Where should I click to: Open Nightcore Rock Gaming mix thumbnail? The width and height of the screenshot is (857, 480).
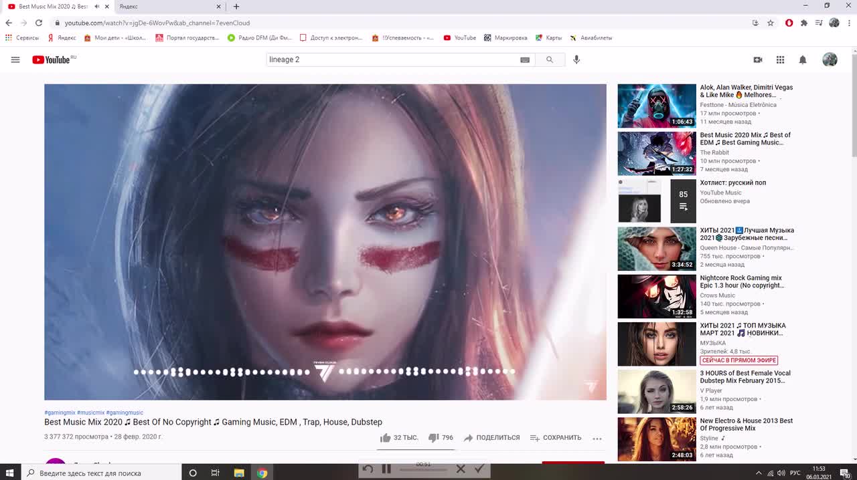(657, 296)
